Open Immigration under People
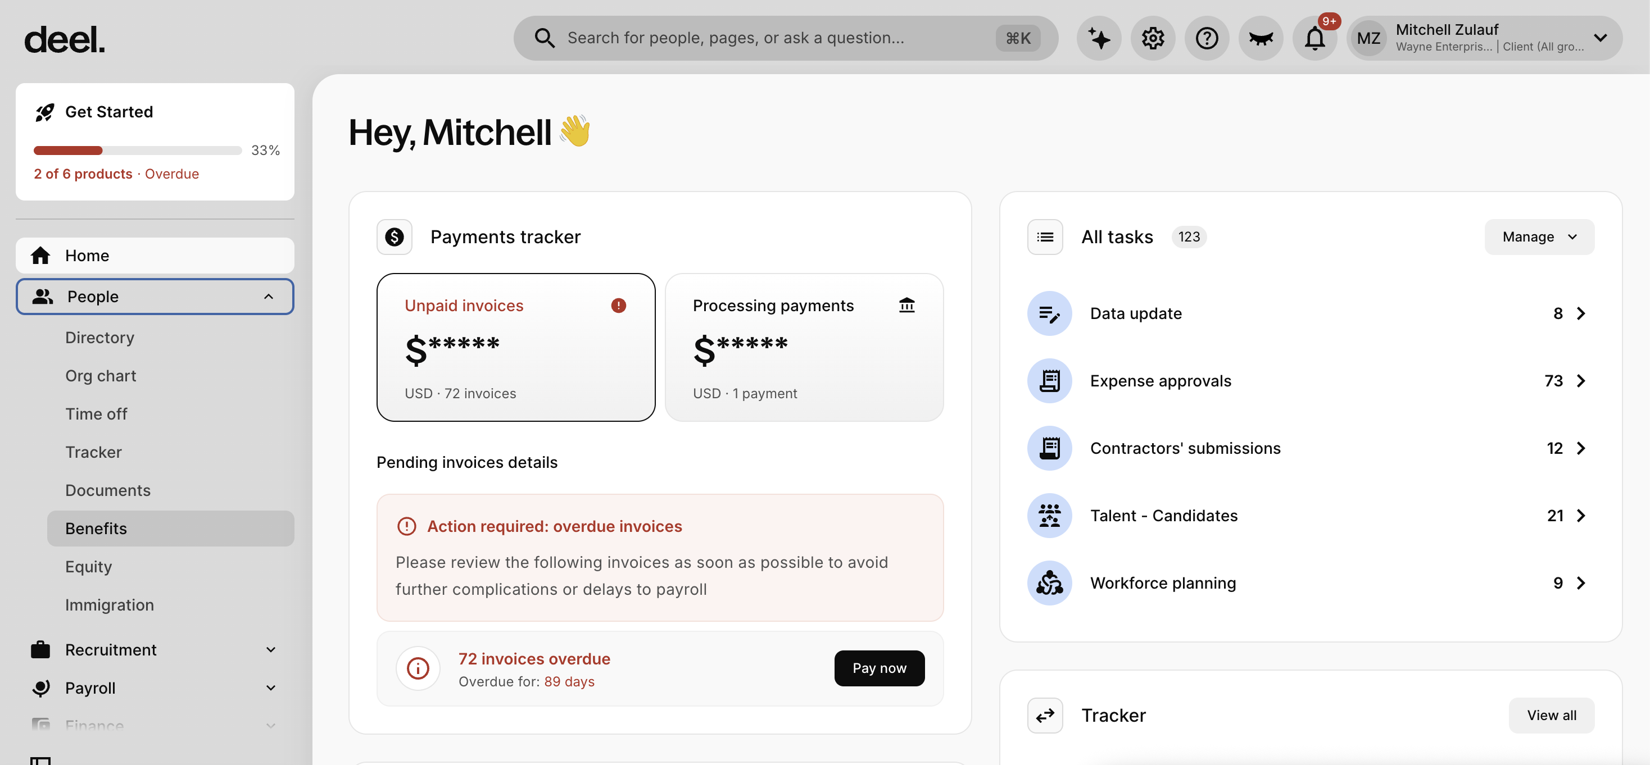Viewport: 1650px width, 765px height. (110, 605)
